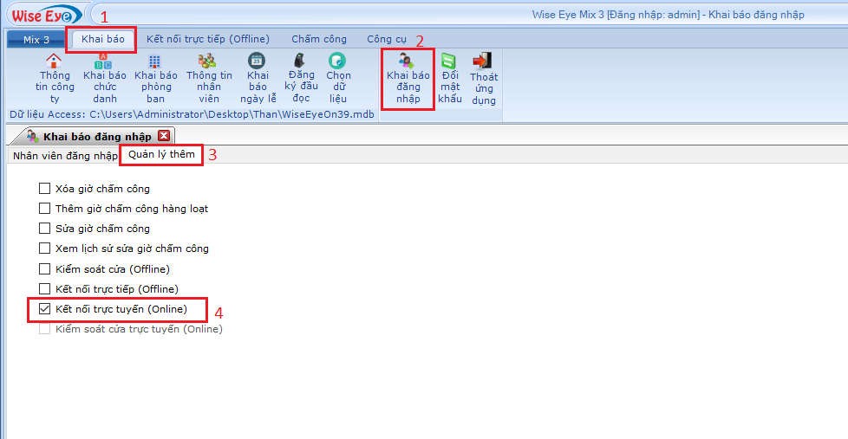
Task: Click Thoát ứng dụng exit icon
Action: pyautogui.click(x=483, y=61)
